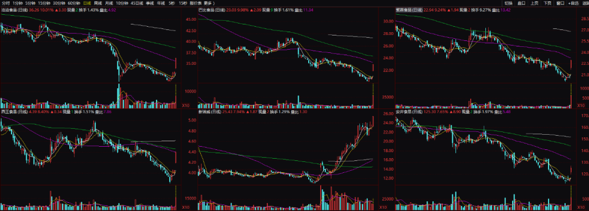Select the 15分钟 period tab

tap(44, 3)
